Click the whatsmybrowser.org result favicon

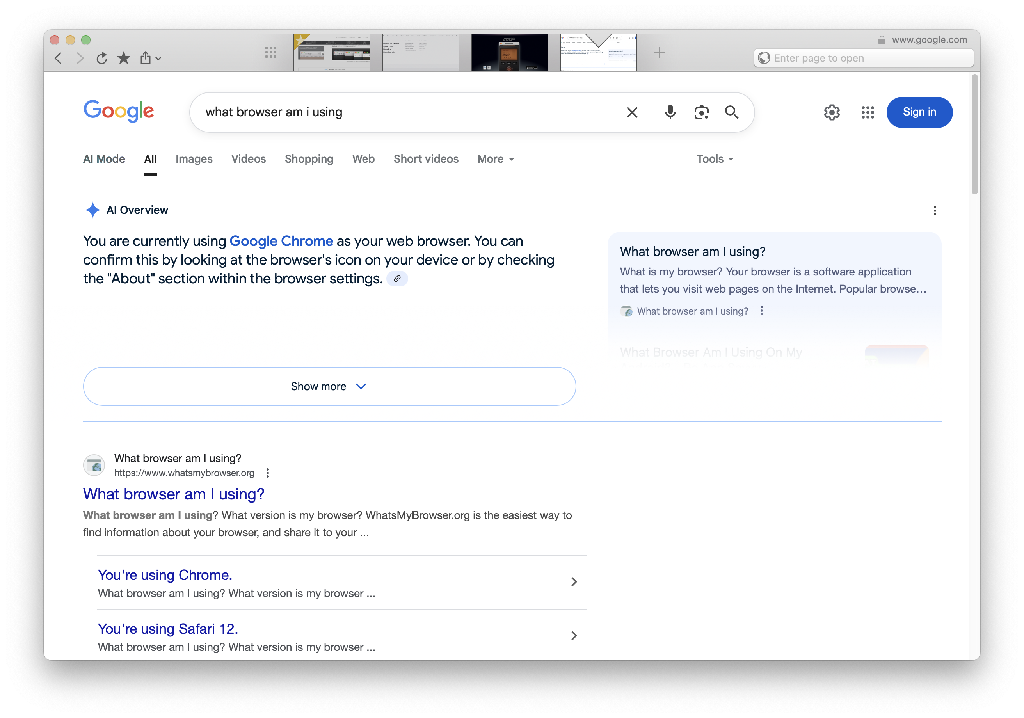pos(94,465)
